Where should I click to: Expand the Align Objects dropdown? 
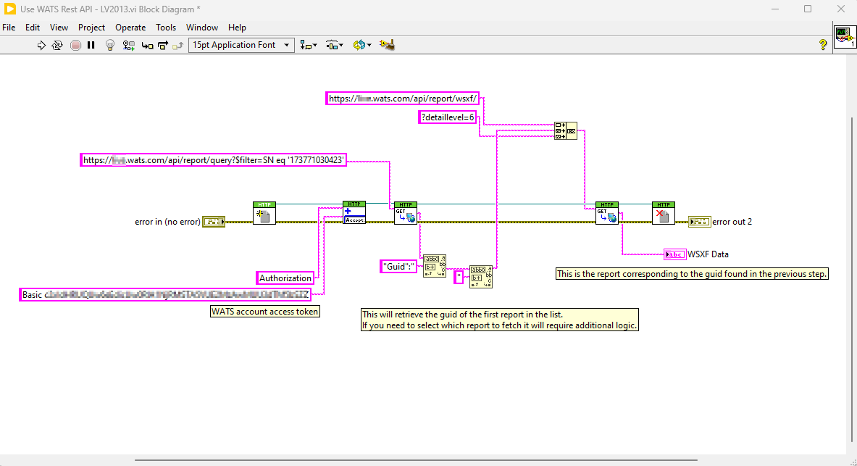(x=309, y=45)
